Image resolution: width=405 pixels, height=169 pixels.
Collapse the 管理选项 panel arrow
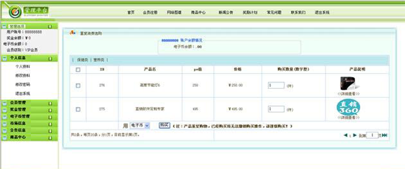point(50,26)
